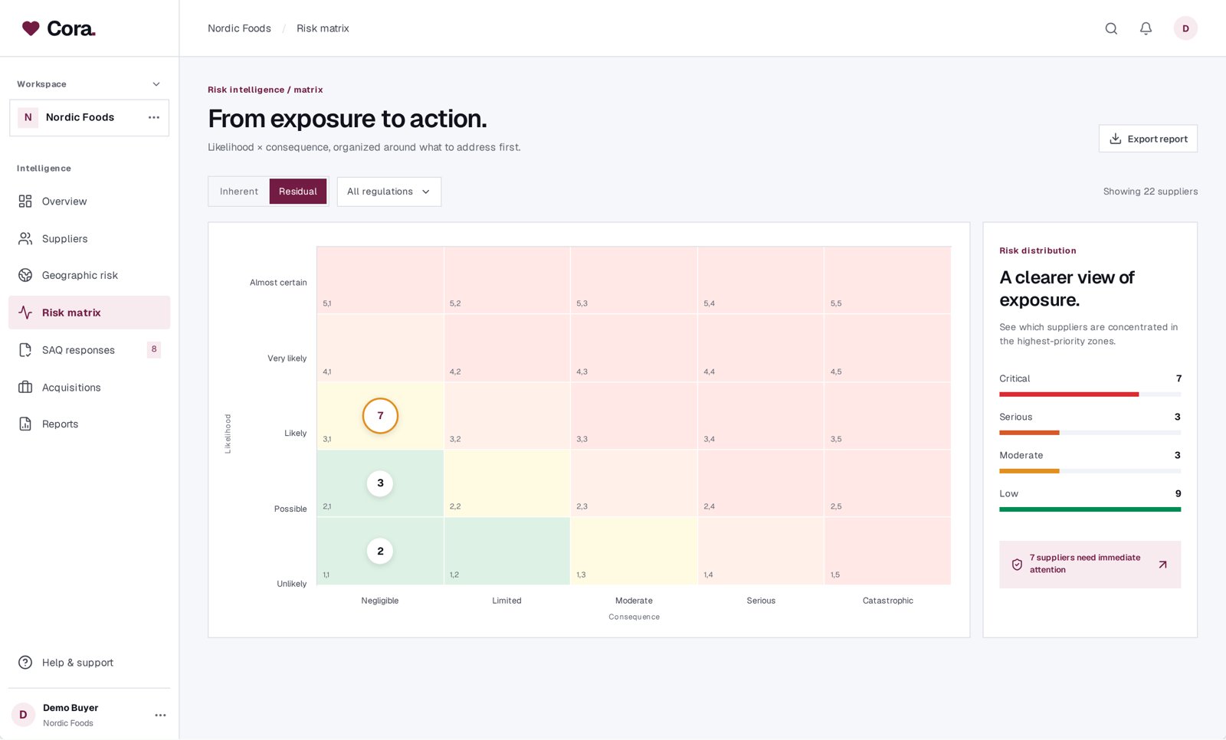The image size is (1226, 740).
Task: Click the Serious risk row label
Action: click(1016, 417)
